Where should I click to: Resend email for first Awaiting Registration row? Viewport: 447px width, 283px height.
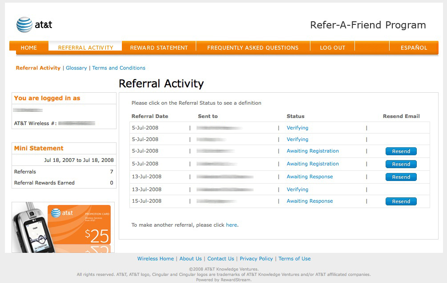click(401, 151)
